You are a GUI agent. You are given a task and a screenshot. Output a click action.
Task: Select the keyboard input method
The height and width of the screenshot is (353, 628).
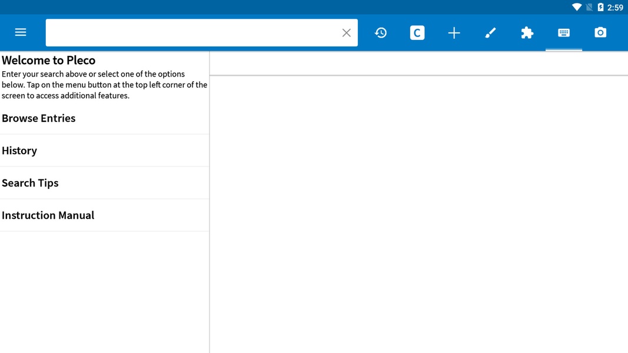(x=563, y=33)
